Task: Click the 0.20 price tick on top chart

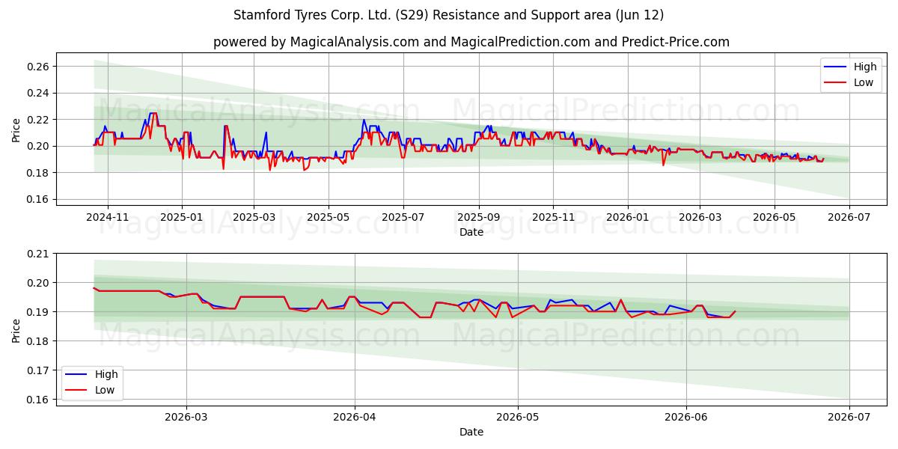Action: (x=39, y=146)
